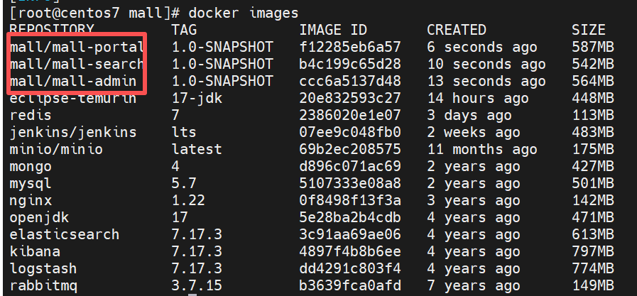637x296 pixels.
Task: Select image ID 69b2ec208575
Action: tap(350, 150)
